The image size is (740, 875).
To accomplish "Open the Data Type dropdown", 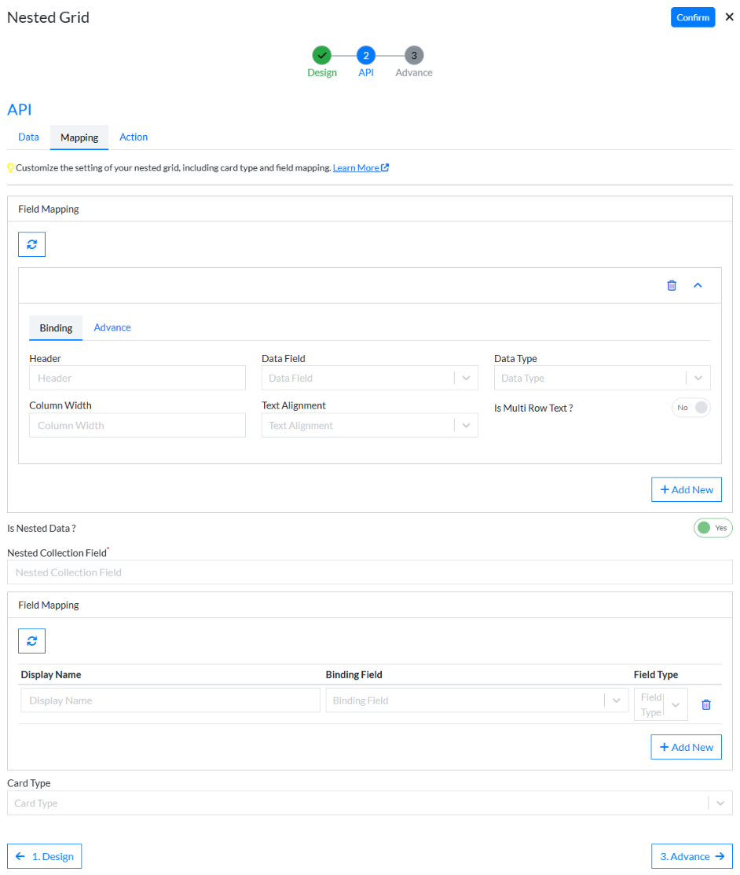I will (698, 378).
